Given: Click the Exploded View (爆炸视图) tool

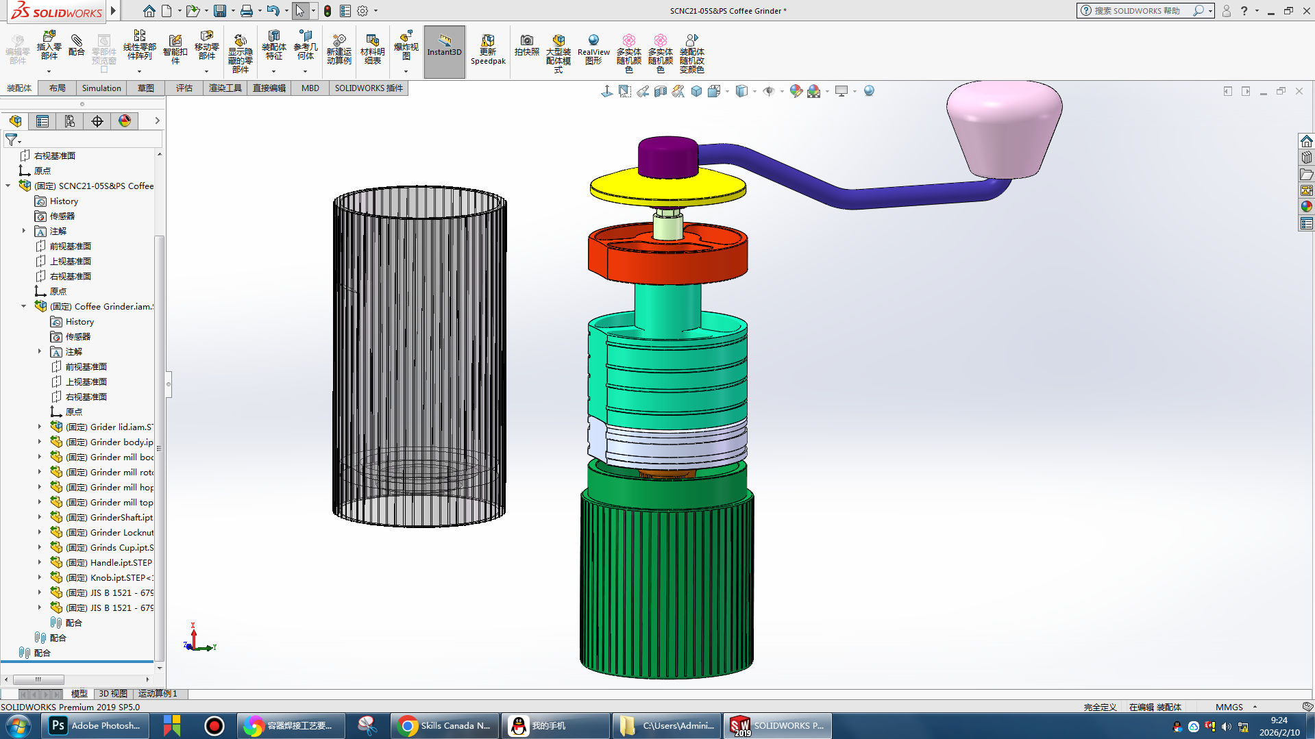Looking at the screenshot, I should tap(406, 46).
